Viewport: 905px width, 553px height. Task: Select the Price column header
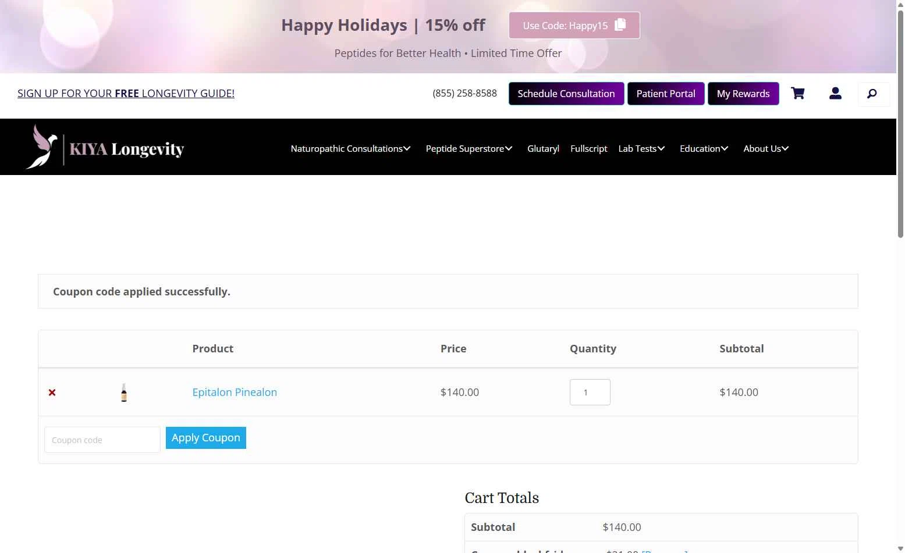point(453,348)
